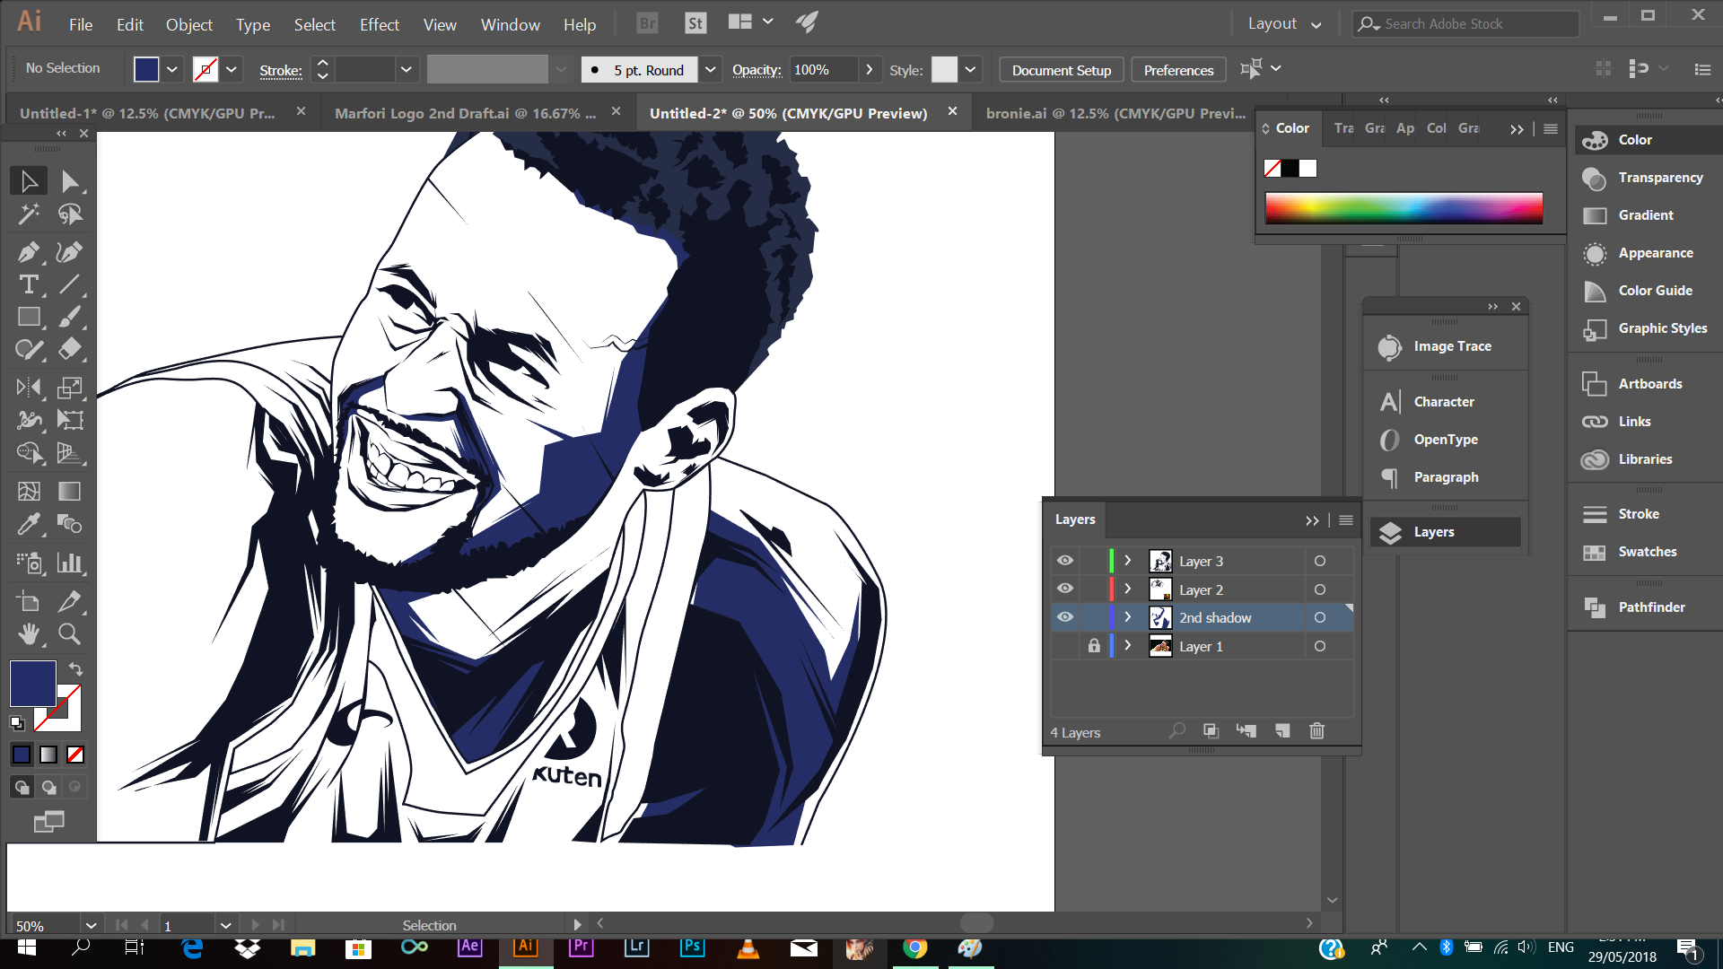
Task: Select the Selection tool arrow
Action: pyautogui.click(x=29, y=181)
